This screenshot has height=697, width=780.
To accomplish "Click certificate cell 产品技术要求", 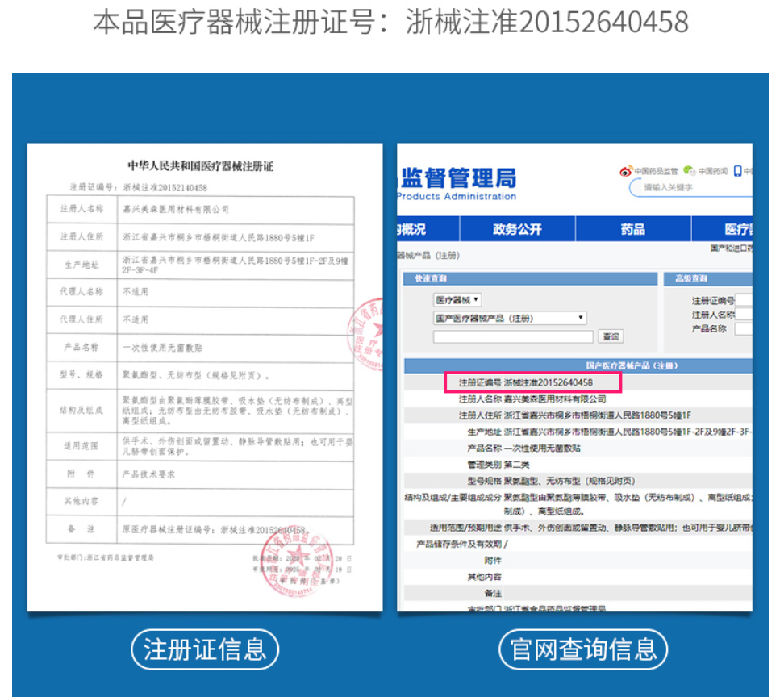I will click(x=148, y=474).
